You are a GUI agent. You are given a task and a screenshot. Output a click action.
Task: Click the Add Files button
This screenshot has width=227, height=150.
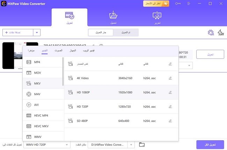pyautogui.click(x=18, y=32)
